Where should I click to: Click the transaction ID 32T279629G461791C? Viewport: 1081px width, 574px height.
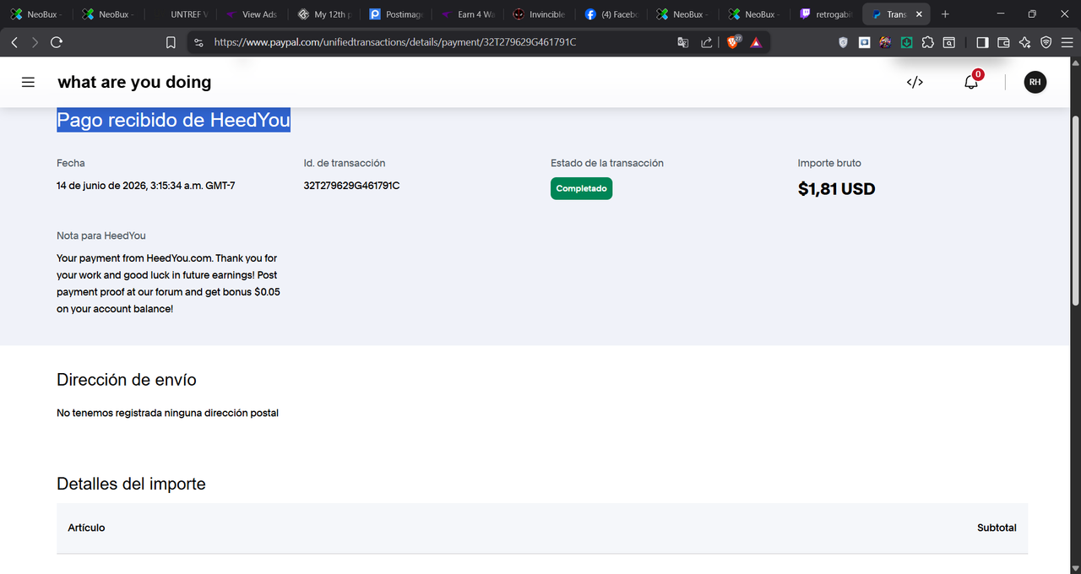tap(351, 186)
